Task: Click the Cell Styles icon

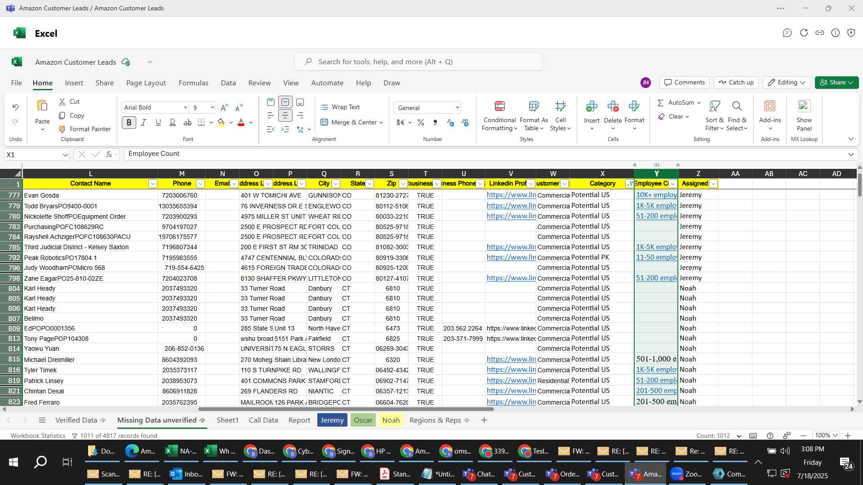Action: (x=560, y=106)
